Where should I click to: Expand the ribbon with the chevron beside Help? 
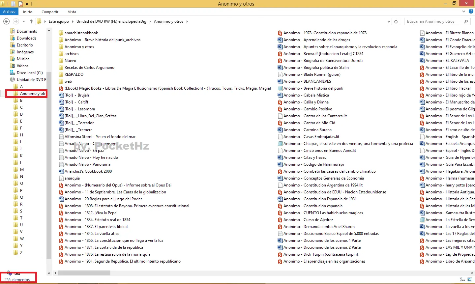(464, 12)
